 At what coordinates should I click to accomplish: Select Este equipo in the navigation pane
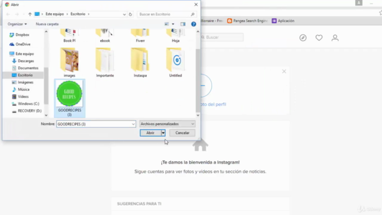pos(21,54)
